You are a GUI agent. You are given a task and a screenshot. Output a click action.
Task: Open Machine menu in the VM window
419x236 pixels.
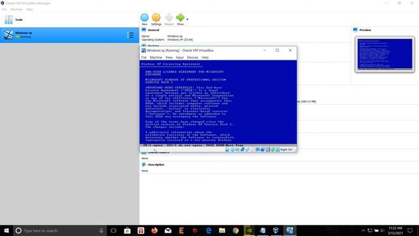pos(156,57)
